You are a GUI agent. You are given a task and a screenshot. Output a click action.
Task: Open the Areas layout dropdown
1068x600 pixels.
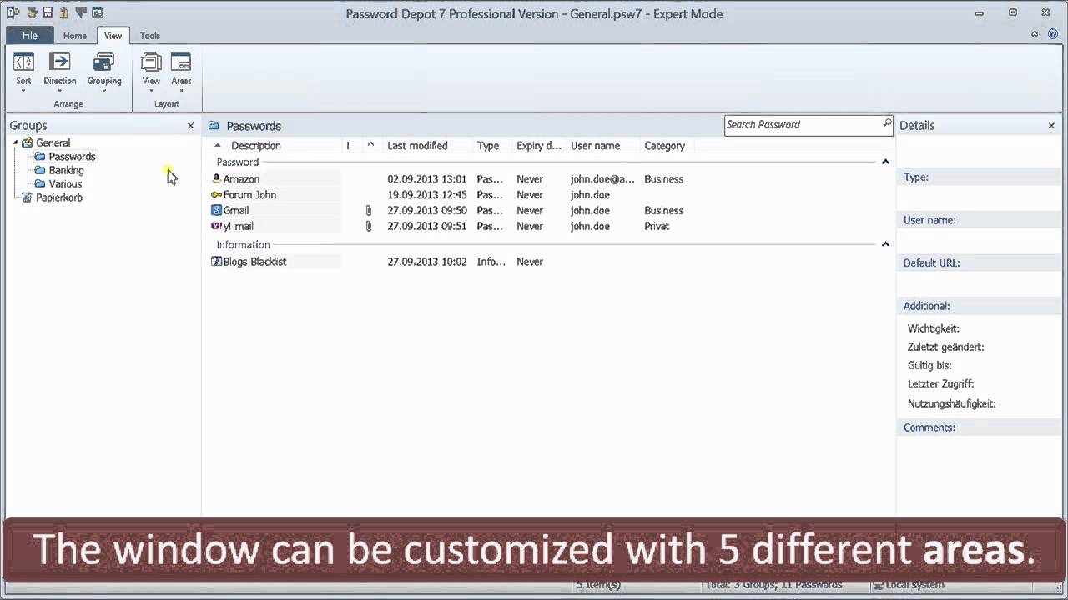click(181, 71)
